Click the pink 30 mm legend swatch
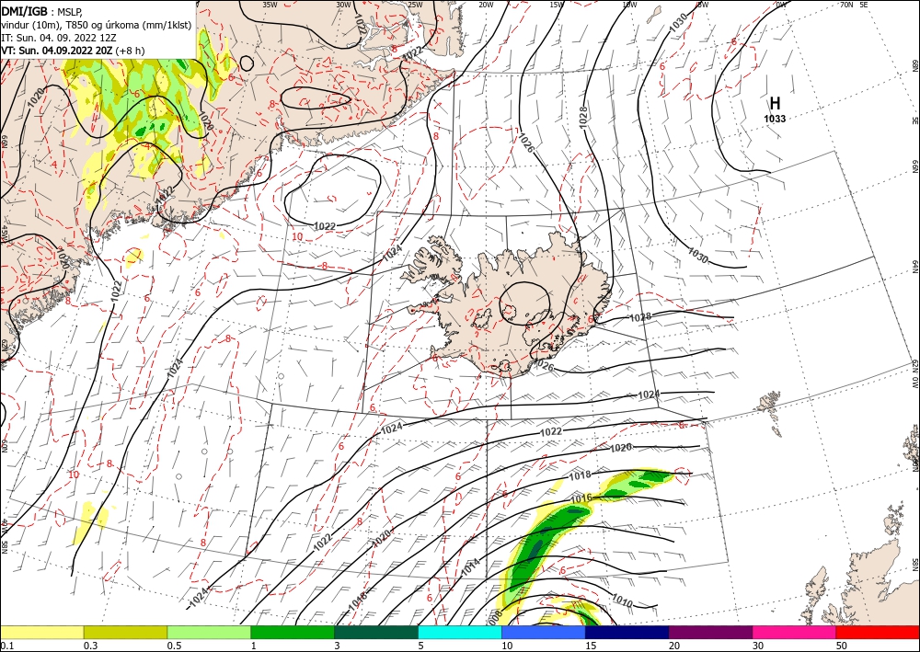920x652 pixels. (795, 632)
